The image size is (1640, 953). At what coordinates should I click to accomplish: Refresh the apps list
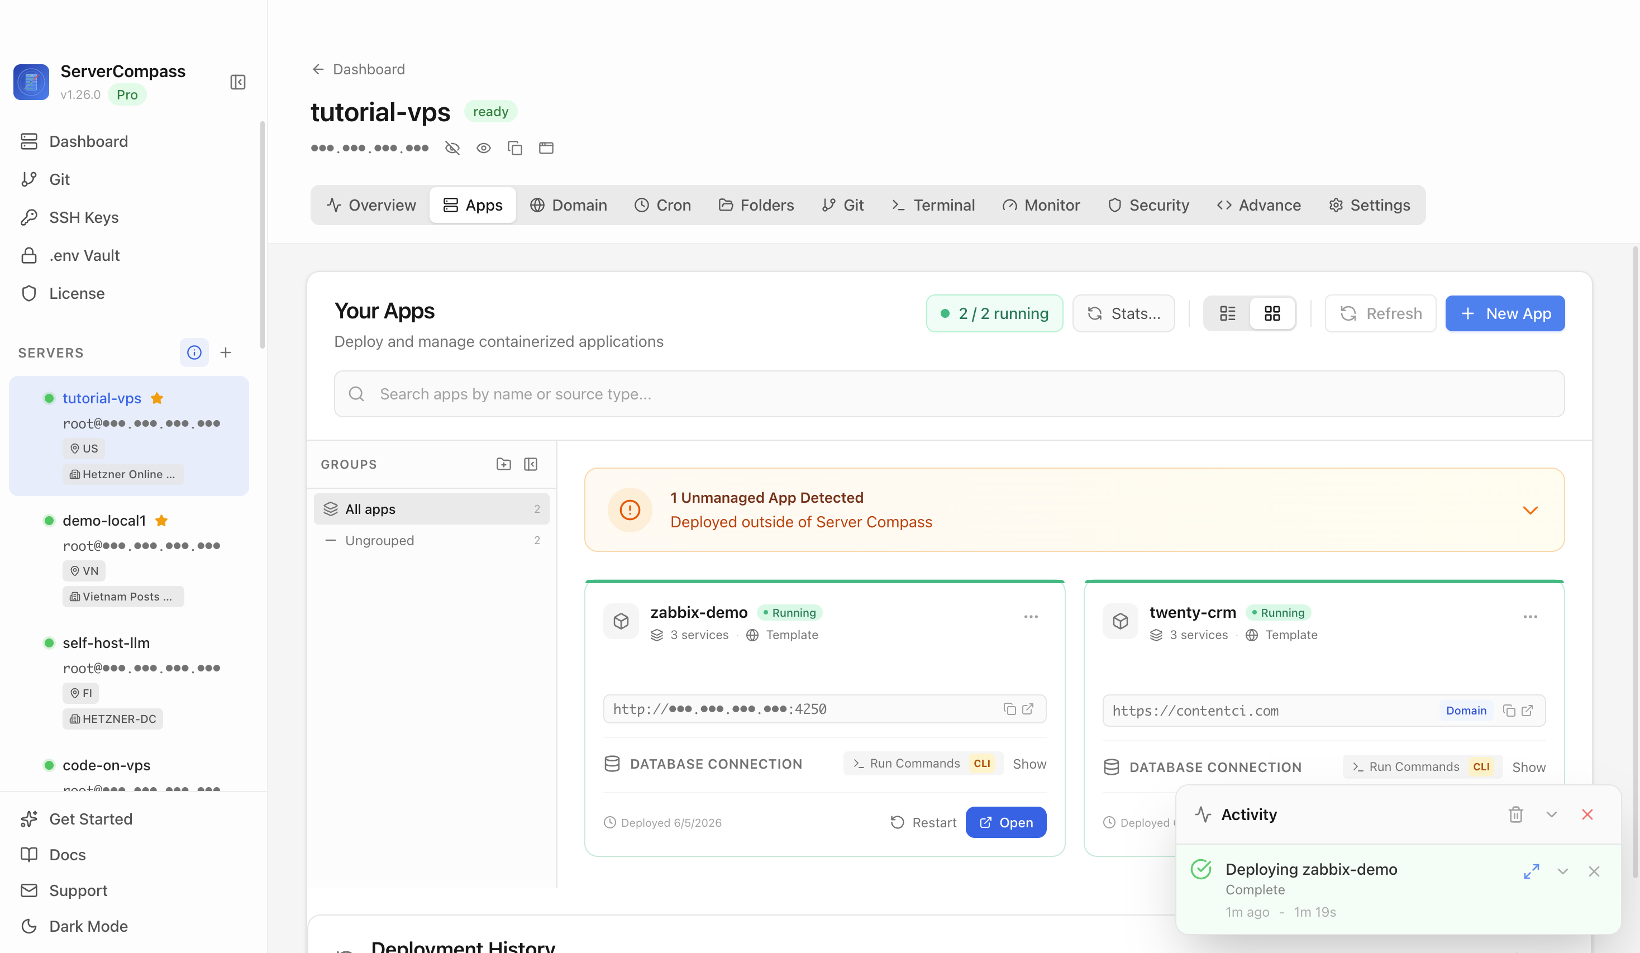(x=1381, y=314)
